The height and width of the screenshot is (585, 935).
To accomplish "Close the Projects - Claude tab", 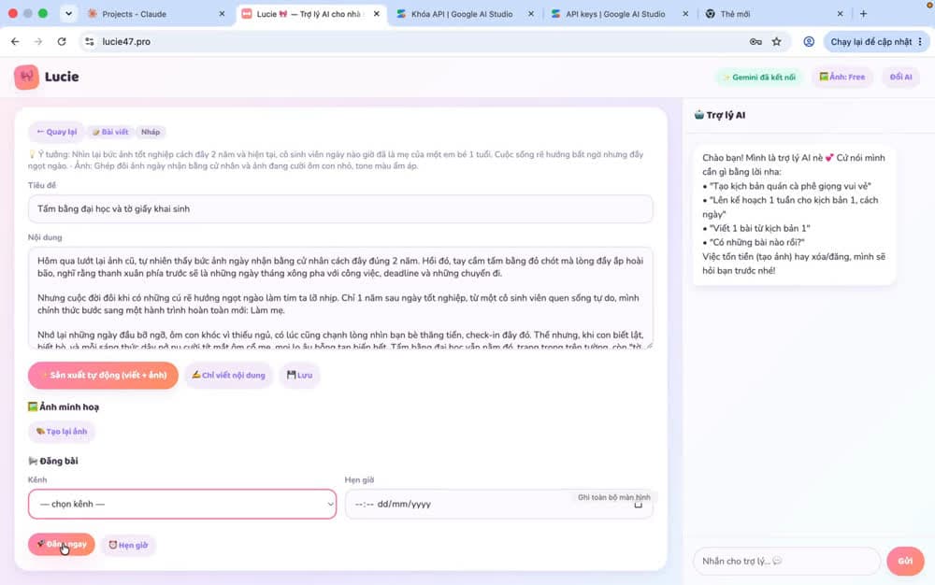I will pyautogui.click(x=222, y=14).
